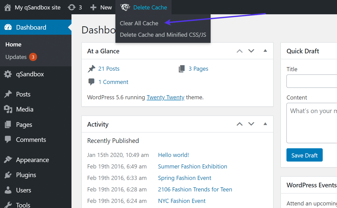Image resolution: width=337 pixels, height=208 pixels.
Task: Collapse the At a Glance widget
Action: (x=265, y=51)
